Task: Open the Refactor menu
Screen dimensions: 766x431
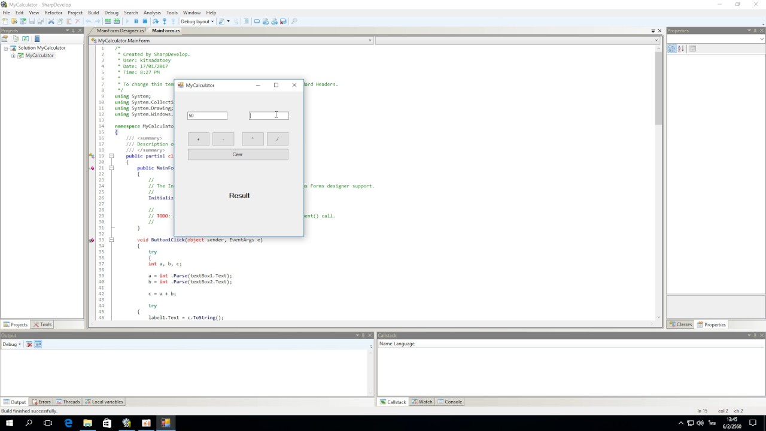Action: tap(53, 13)
